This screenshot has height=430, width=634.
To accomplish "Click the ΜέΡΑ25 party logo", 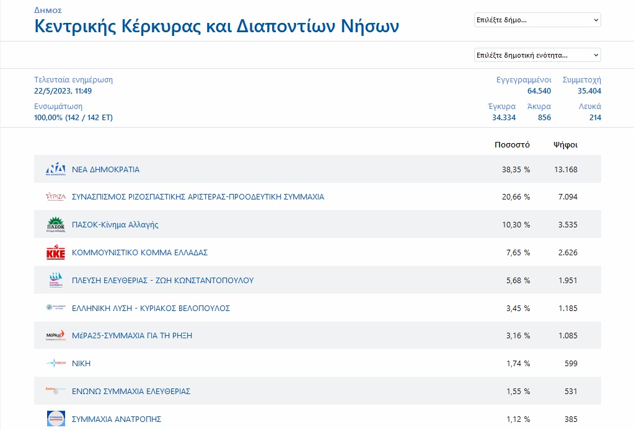I will point(56,336).
